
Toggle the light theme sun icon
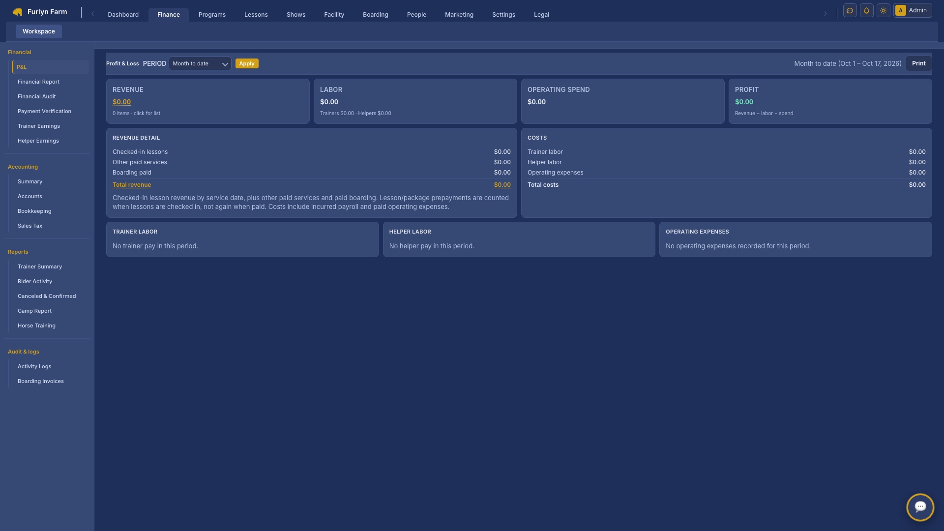(883, 10)
